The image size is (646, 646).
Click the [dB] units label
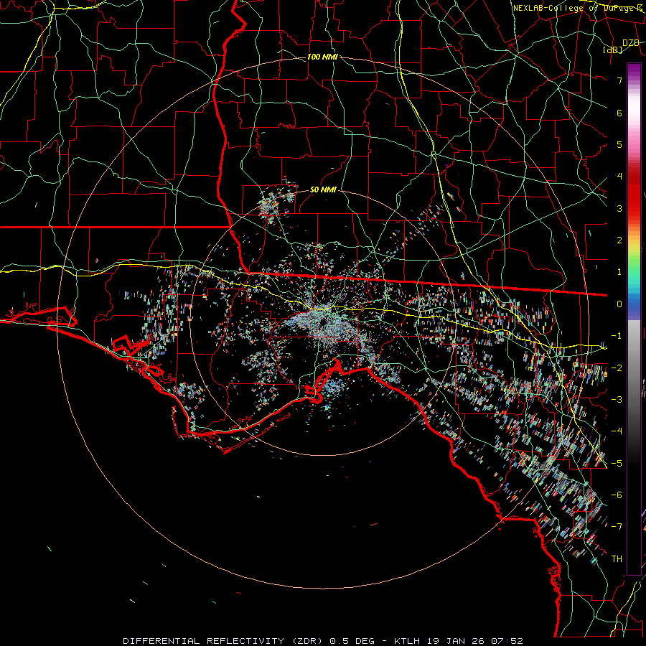pos(613,50)
